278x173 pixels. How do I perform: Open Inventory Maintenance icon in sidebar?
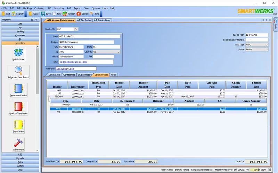pos(18,53)
